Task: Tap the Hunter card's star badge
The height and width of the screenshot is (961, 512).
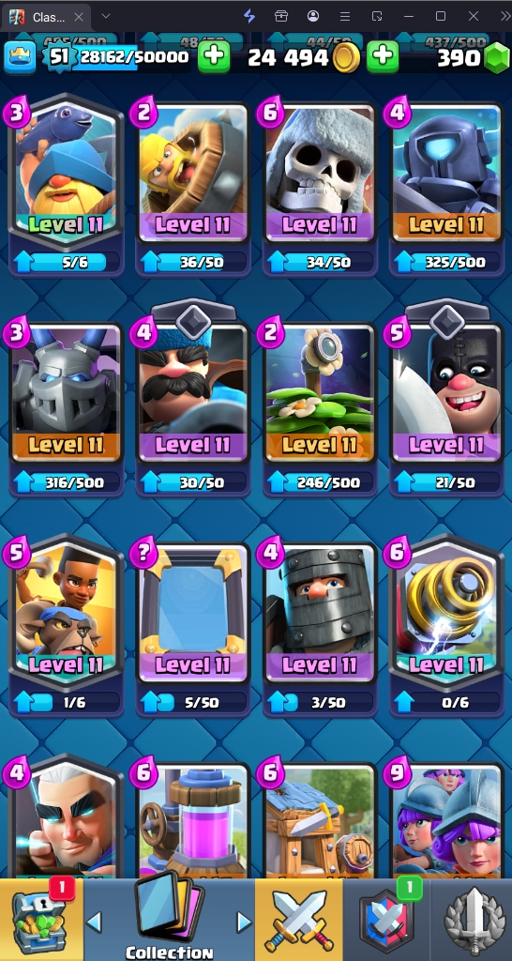Action: coord(193,319)
